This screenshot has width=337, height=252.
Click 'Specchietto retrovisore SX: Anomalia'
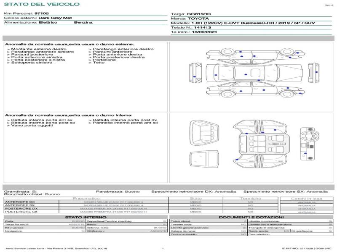click(286, 192)
